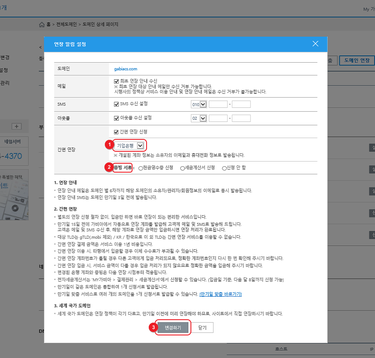Click SMS last number input field

click(x=241, y=104)
